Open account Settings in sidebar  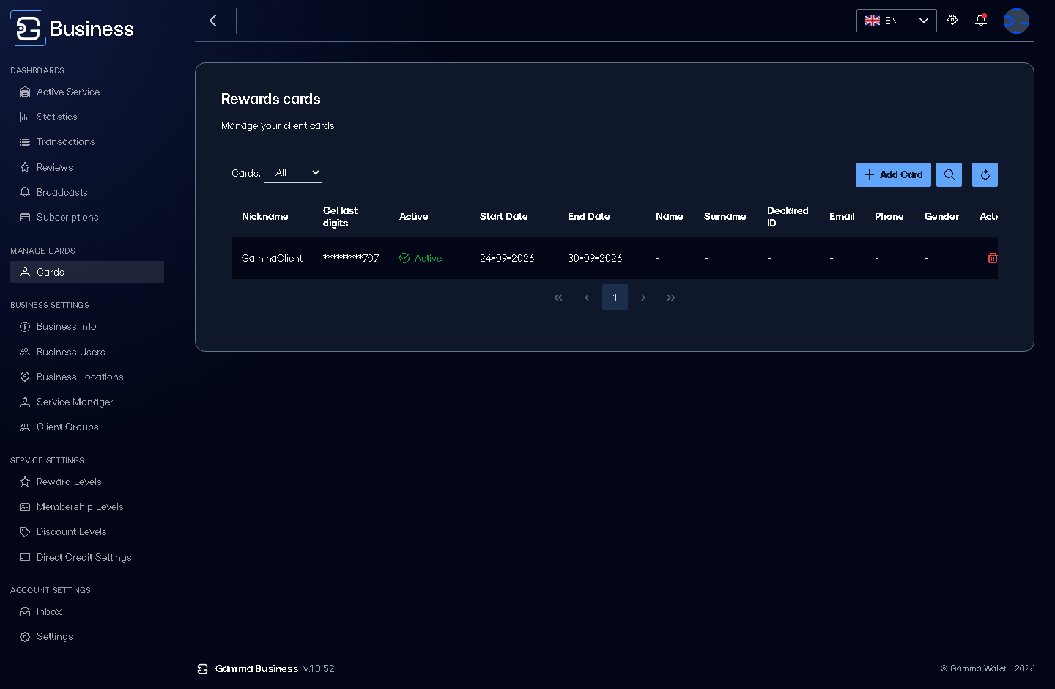click(87, 636)
